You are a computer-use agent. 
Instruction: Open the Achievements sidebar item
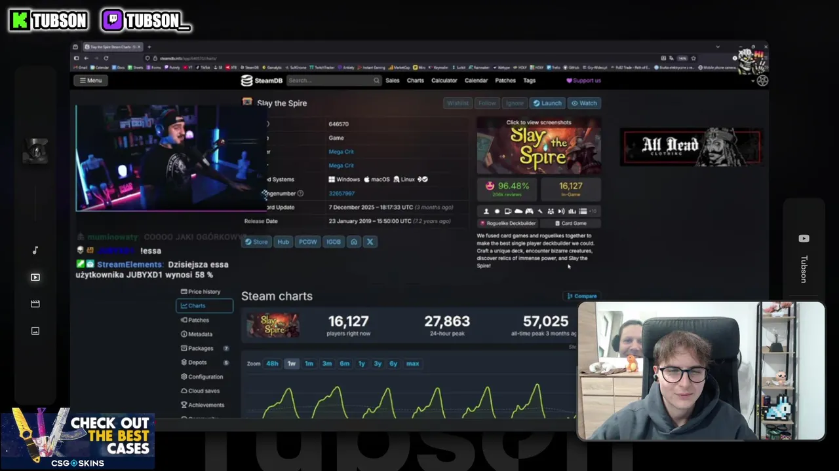pyautogui.click(x=204, y=405)
